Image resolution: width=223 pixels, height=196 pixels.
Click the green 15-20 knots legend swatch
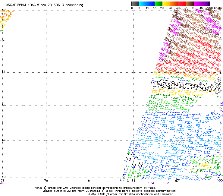[x=159, y=4]
